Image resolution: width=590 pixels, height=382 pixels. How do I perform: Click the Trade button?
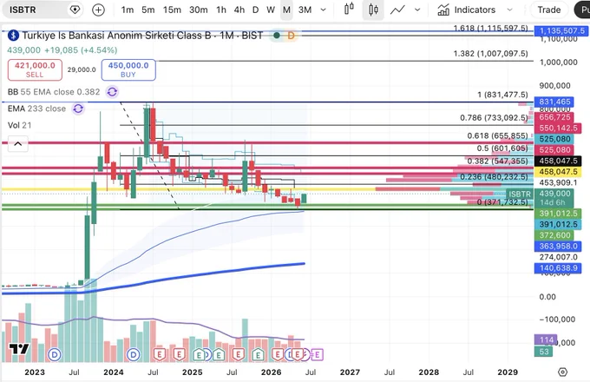click(549, 10)
